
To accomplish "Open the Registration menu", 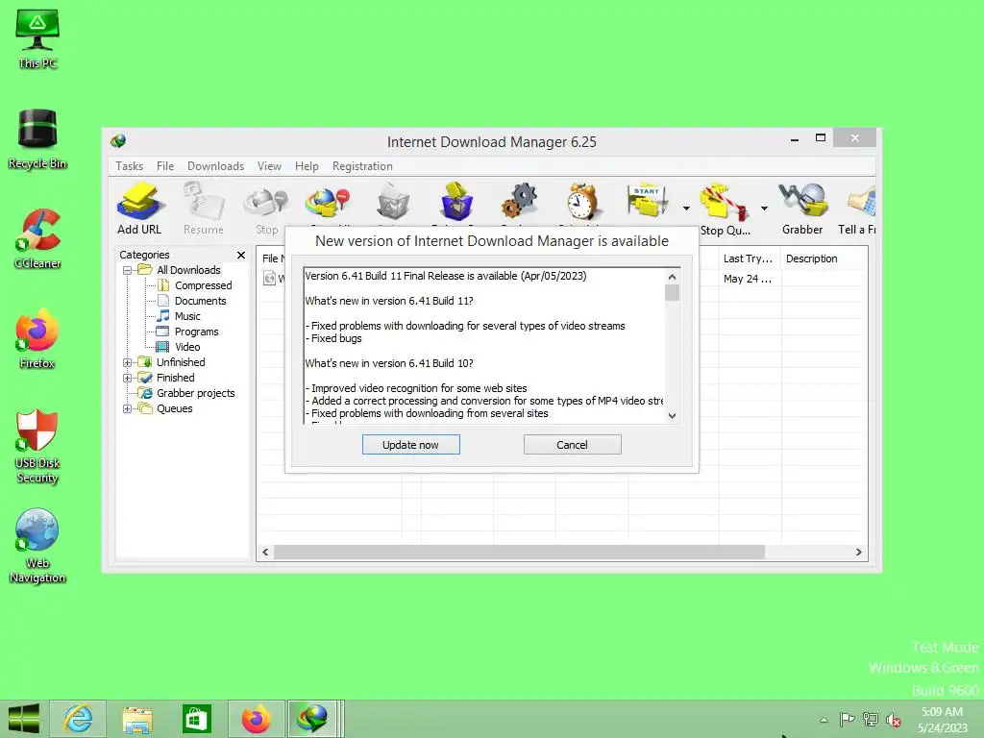I will click(362, 166).
